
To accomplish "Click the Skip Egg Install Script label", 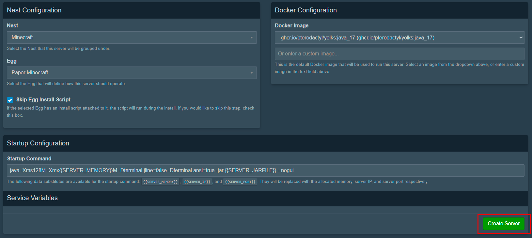I will pos(43,100).
